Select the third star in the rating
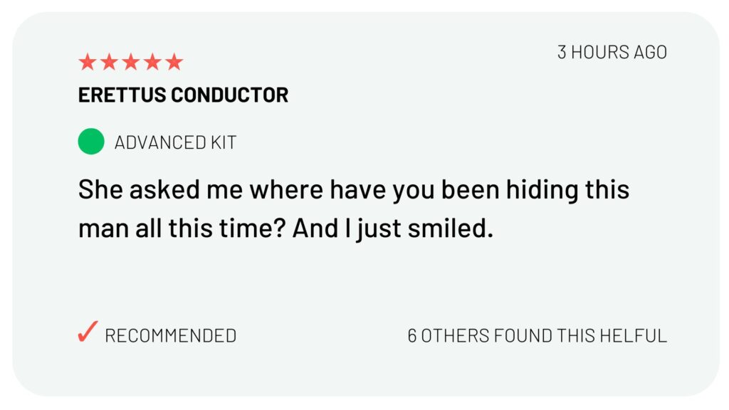Screen dimensions: 729x410 tap(131, 63)
